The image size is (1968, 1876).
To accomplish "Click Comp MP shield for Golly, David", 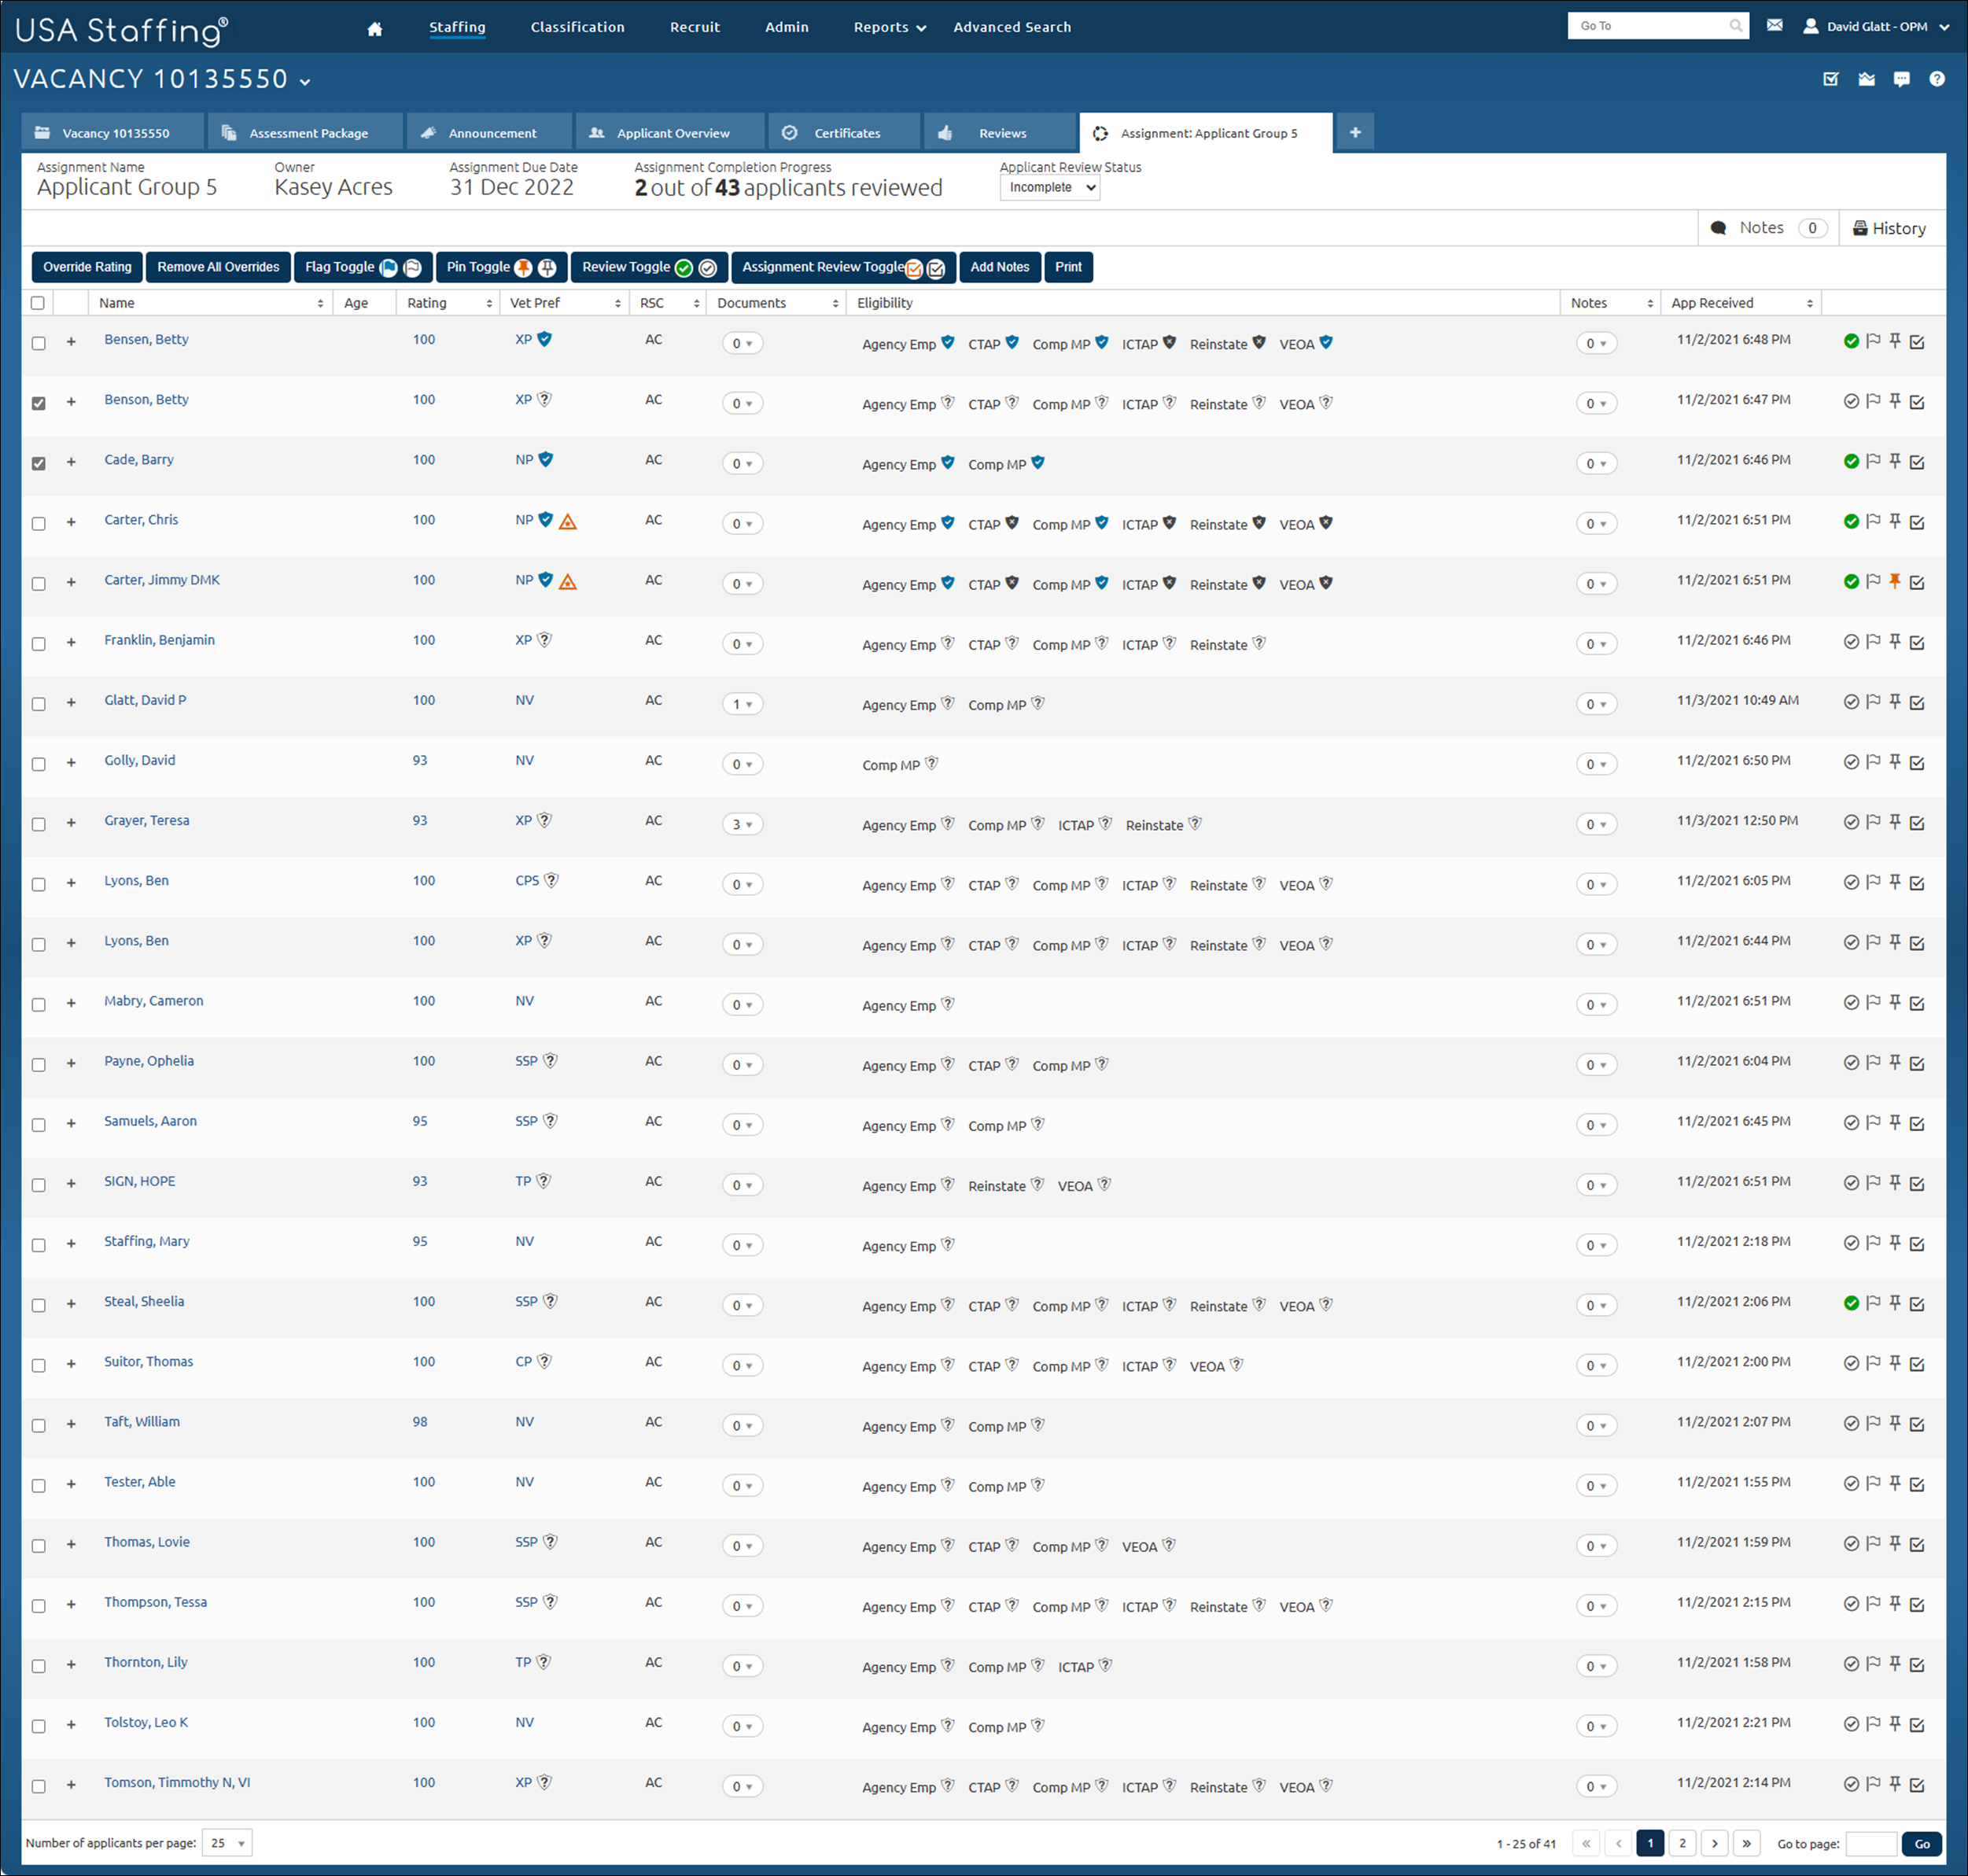I will coord(932,764).
